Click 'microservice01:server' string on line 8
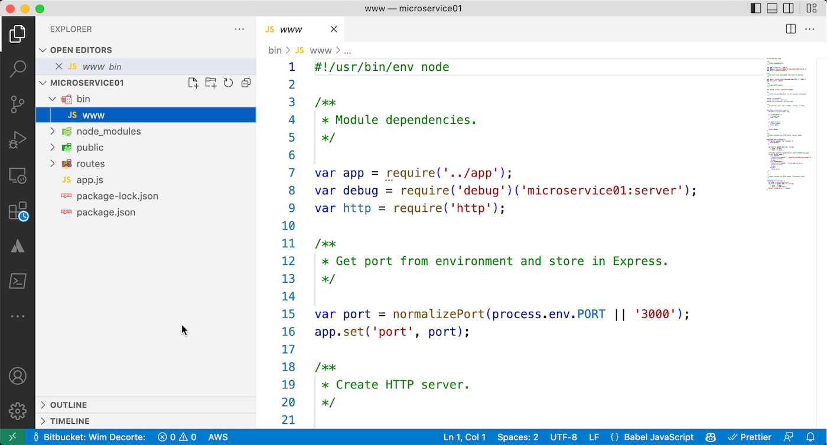The image size is (827, 445). click(604, 191)
